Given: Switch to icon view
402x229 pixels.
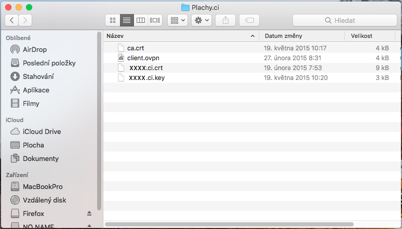Looking at the screenshot, I should [113, 20].
